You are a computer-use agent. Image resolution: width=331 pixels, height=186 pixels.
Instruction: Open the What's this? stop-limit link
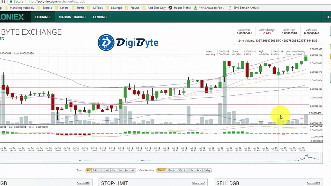[198, 183]
